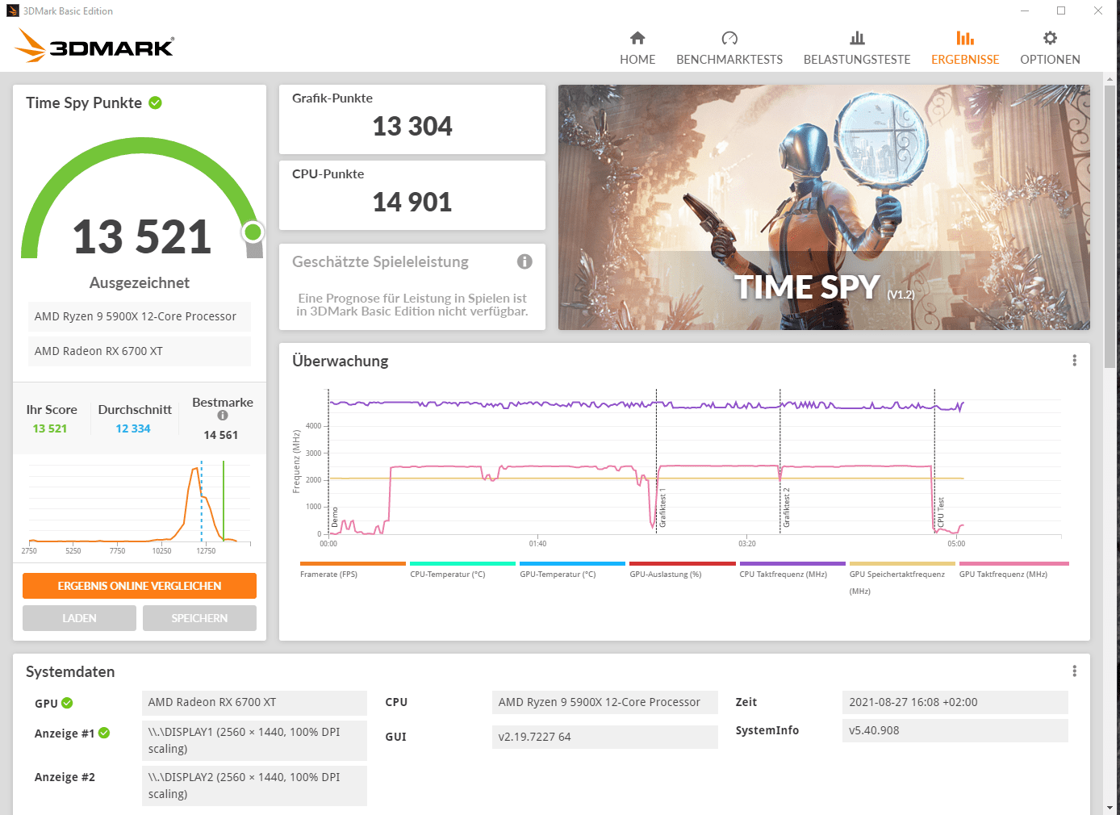Click green check next to GPU label

[x=67, y=703]
